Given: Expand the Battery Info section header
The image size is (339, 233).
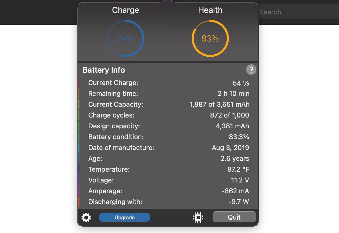Looking at the screenshot, I should 103,70.
